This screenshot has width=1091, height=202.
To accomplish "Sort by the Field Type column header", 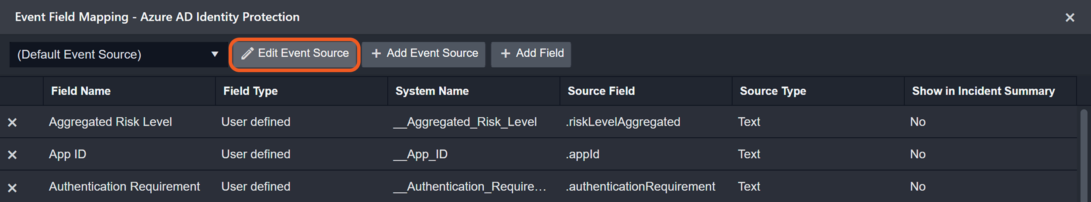I will pos(250,91).
